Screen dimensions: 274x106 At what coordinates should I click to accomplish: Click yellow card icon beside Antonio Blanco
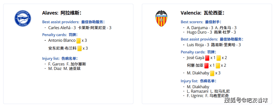(x=78, y=41)
